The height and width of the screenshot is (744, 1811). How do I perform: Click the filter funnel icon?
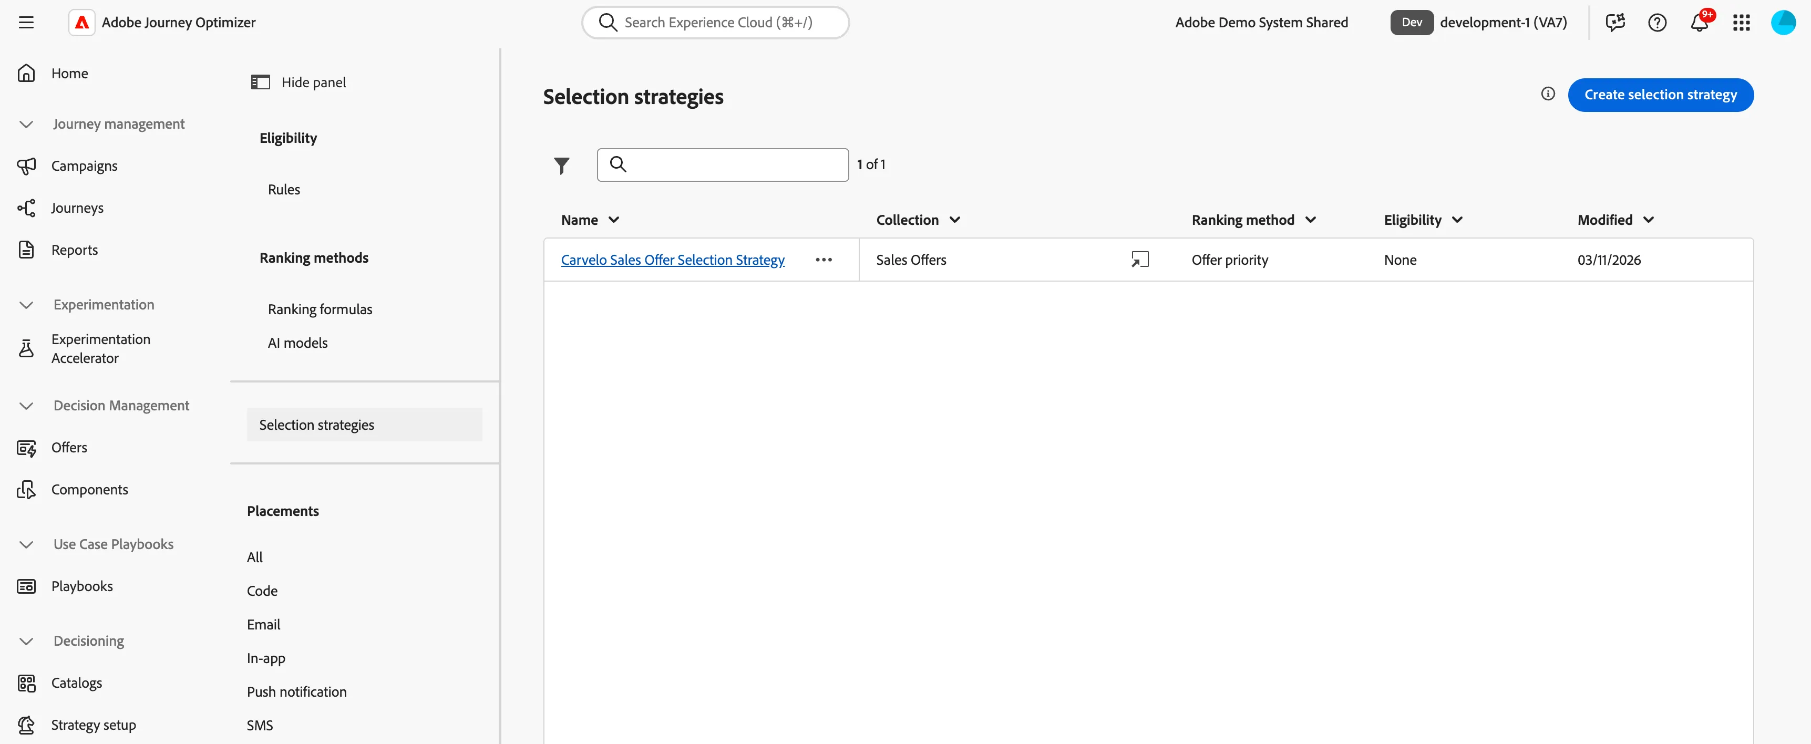tap(561, 165)
